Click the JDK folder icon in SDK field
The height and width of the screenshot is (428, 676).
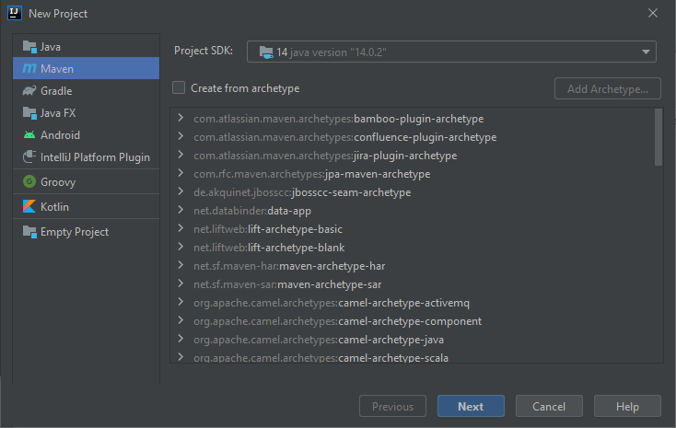266,52
